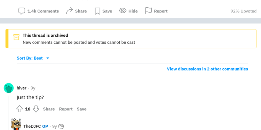
Task: Open the 1.4k Comments text link
Action: [x=43, y=11]
